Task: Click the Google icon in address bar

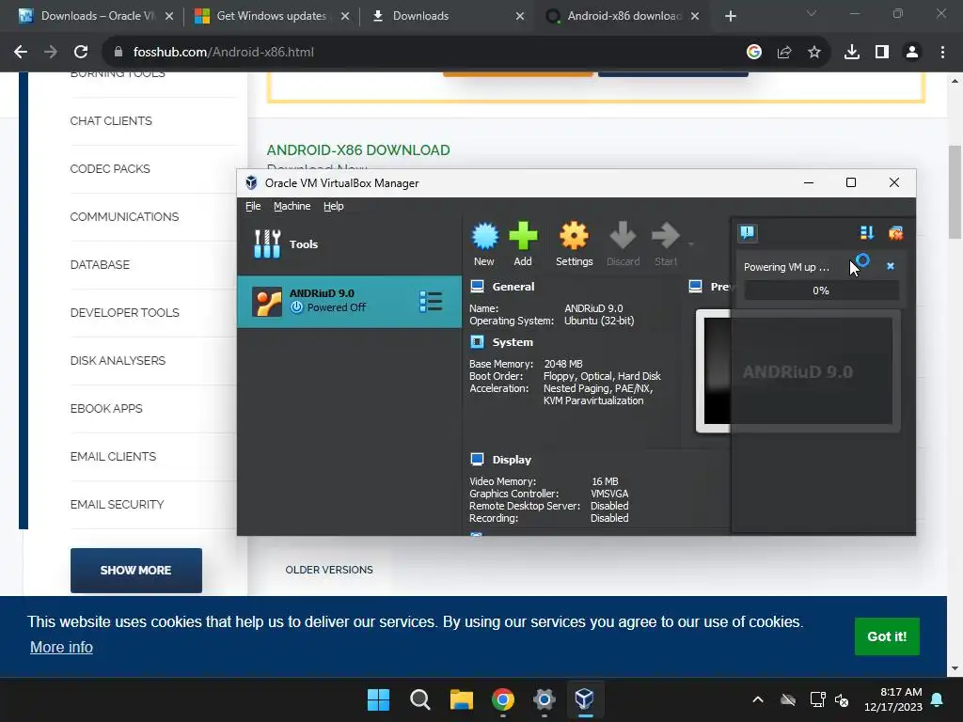Action: point(754,53)
